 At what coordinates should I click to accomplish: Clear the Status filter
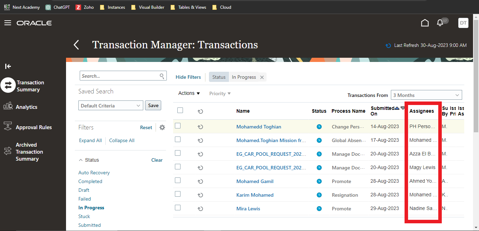[x=157, y=160]
